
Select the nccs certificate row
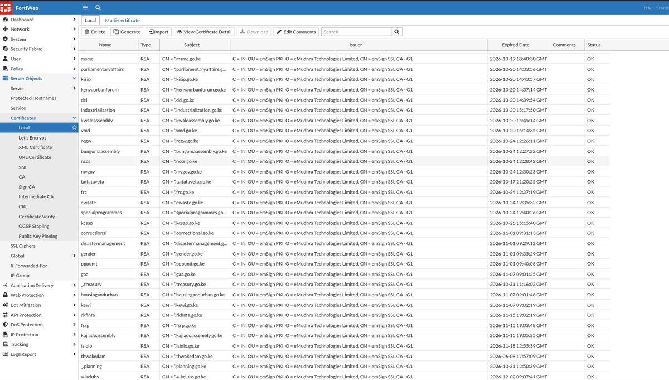pos(344,161)
